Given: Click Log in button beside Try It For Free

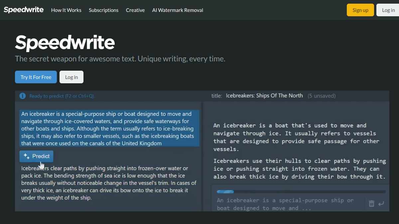Looking at the screenshot, I should coord(71,77).
